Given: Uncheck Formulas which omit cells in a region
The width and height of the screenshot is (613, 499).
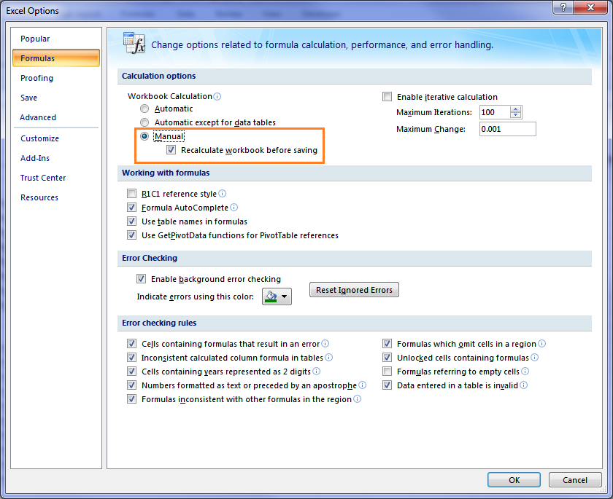Looking at the screenshot, I should pos(387,344).
